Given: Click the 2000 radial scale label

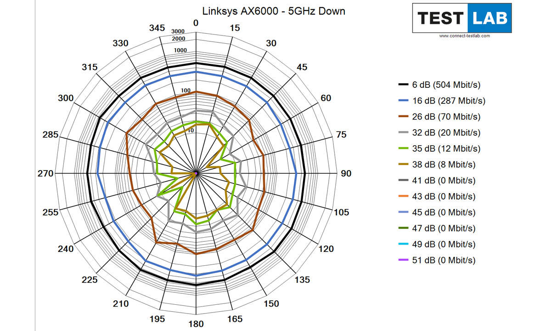Looking at the screenshot, I should click(179, 38).
